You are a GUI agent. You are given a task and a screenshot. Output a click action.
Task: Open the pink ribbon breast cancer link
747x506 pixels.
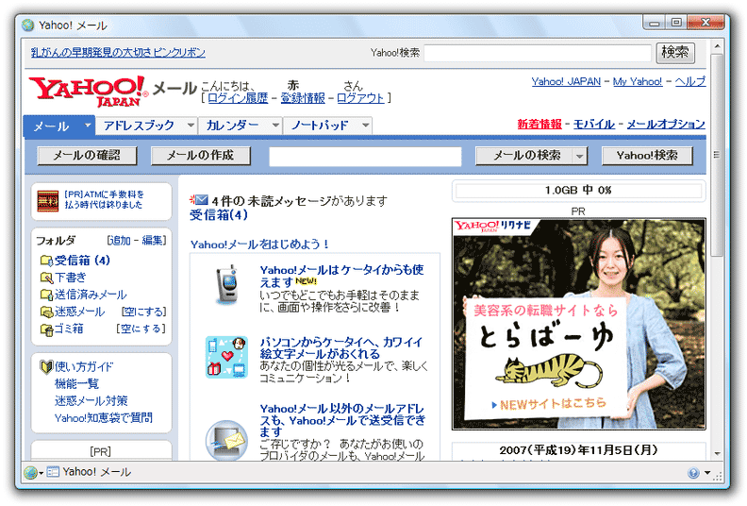(118, 53)
